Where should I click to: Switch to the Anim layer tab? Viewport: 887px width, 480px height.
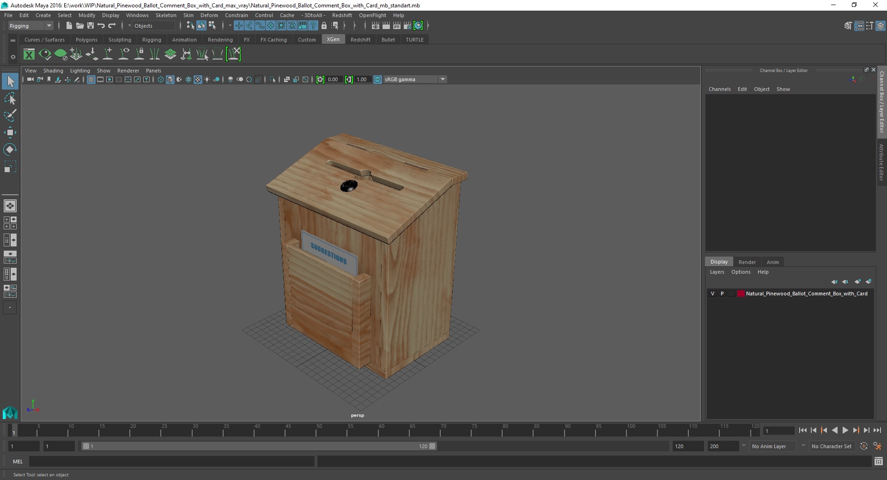(x=772, y=262)
